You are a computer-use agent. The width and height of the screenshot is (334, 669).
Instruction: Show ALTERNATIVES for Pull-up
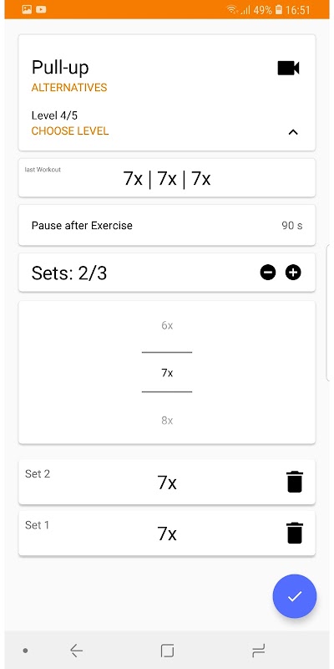pos(69,88)
